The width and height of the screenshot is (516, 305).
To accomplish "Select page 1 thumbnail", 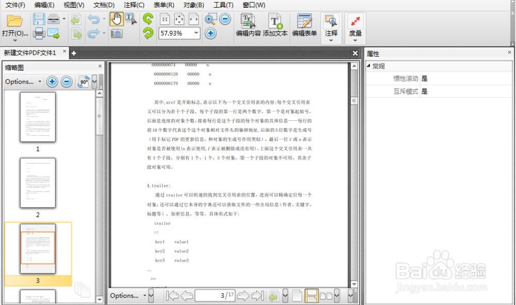I will point(38,117).
